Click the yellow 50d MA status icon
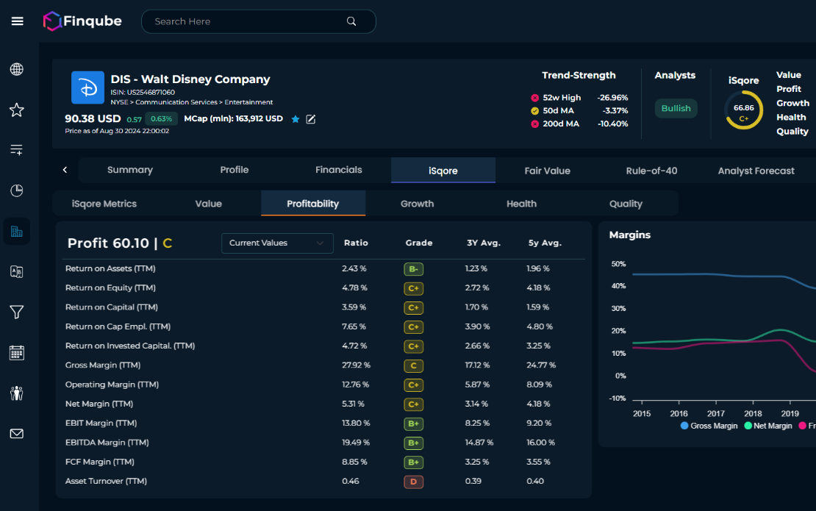Viewport: 816px width, 511px height. (534, 111)
